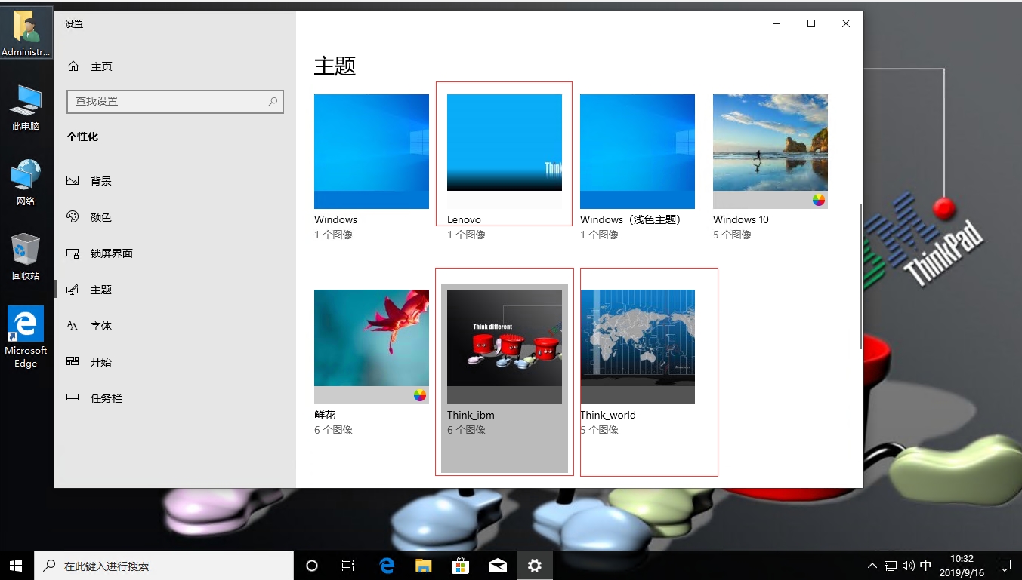Close the Settings window
Image resolution: width=1022 pixels, height=580 pixels.
(x=846, y=23)
